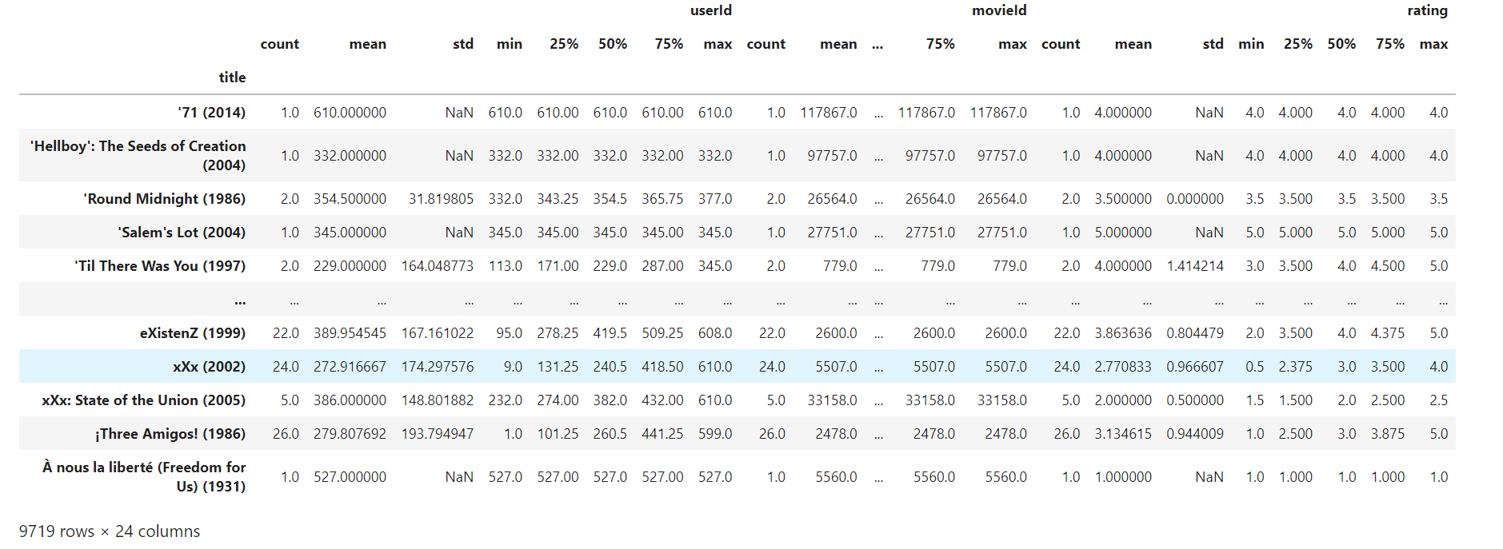Click the userId group column header
This screenshot has height=549, width=1503.
click(710, 10)
